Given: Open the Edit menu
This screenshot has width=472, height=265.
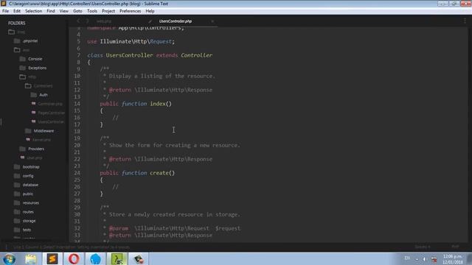Looking at the screenshot, I should click(17, 11).
